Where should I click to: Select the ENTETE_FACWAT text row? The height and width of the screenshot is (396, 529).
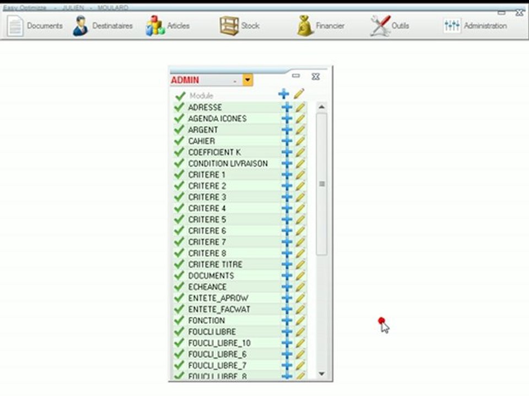coord(219,310)
